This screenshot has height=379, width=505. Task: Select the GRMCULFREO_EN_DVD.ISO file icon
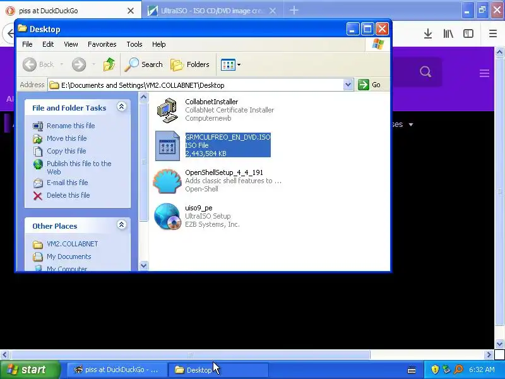pyautogui.click(x=167, y=146)
